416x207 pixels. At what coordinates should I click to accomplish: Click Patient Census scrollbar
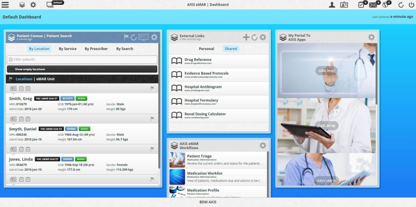(159, 106)
